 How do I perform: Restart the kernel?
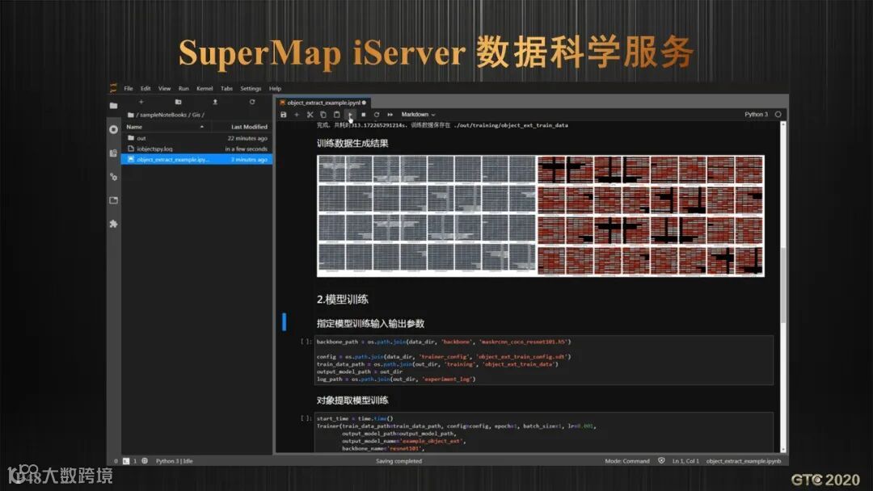[x=377, y=115]
